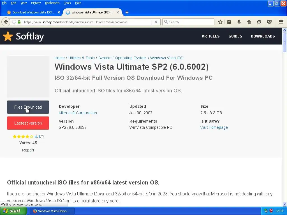This screenshot has height=215, width=287.
Task: Click the vertical scrollbar thumb
Action: point(284,42)
